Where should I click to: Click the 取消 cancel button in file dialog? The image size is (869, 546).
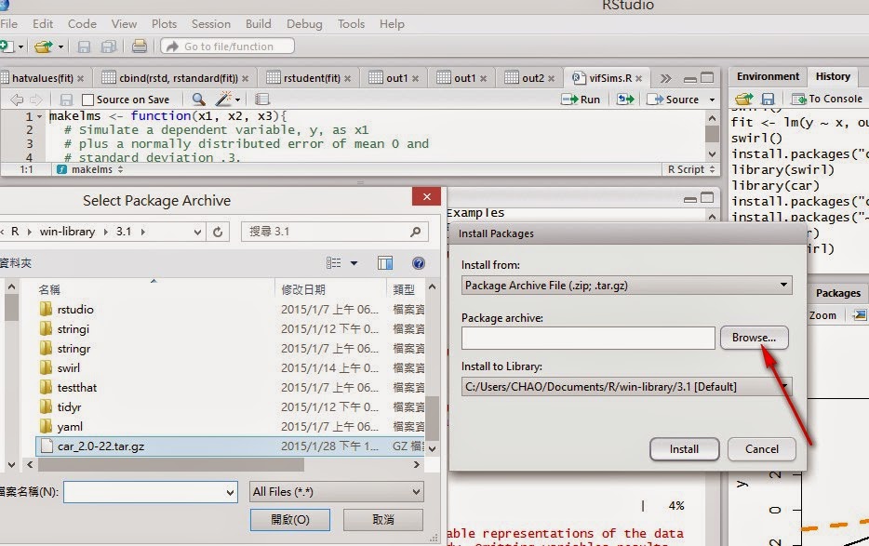click(x=383, y=520)
